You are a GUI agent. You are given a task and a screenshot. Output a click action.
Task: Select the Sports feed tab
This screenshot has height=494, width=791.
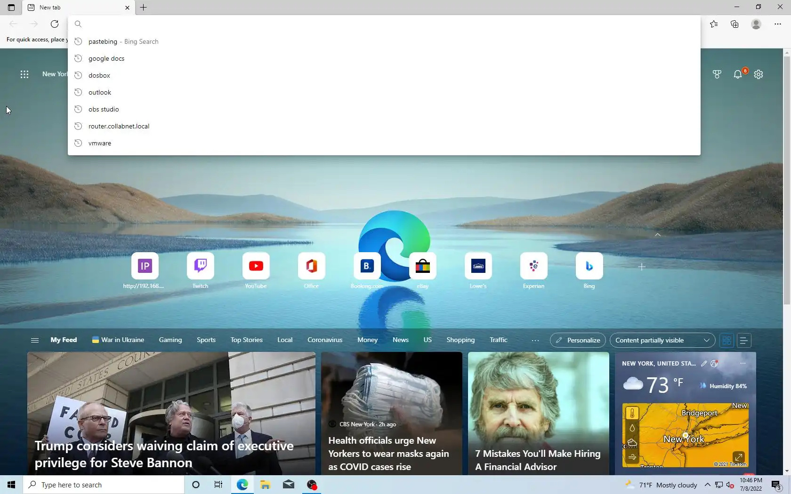point(206,340)
